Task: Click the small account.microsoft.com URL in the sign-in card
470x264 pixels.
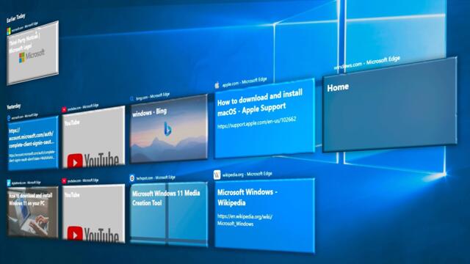Action: click(x=32, y=156)
